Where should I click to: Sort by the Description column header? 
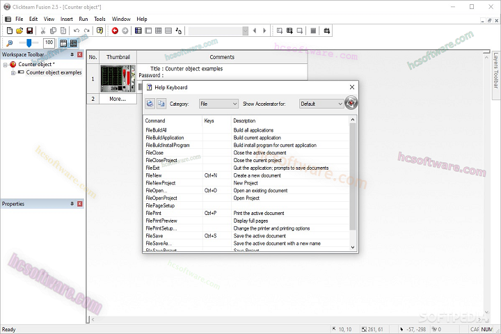[x=290, y=121]
